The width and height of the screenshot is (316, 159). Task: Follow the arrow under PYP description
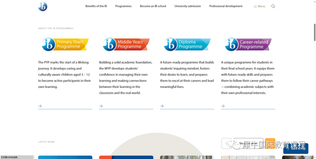tap(40, 106)
